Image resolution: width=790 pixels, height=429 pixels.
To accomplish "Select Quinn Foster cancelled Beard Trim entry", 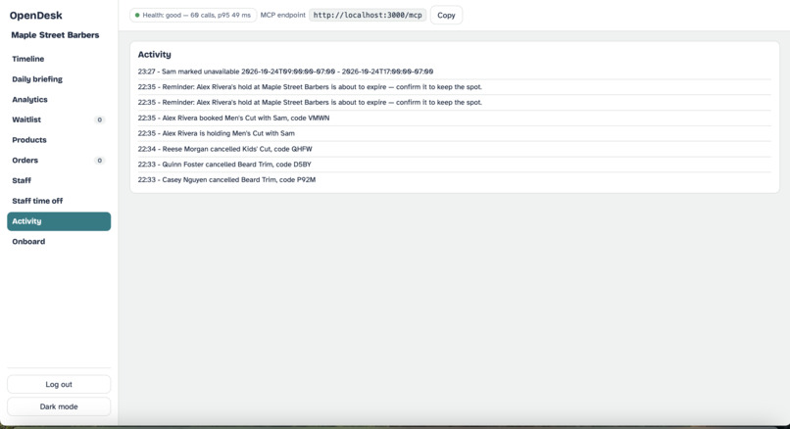I will [x=454, y=165].
